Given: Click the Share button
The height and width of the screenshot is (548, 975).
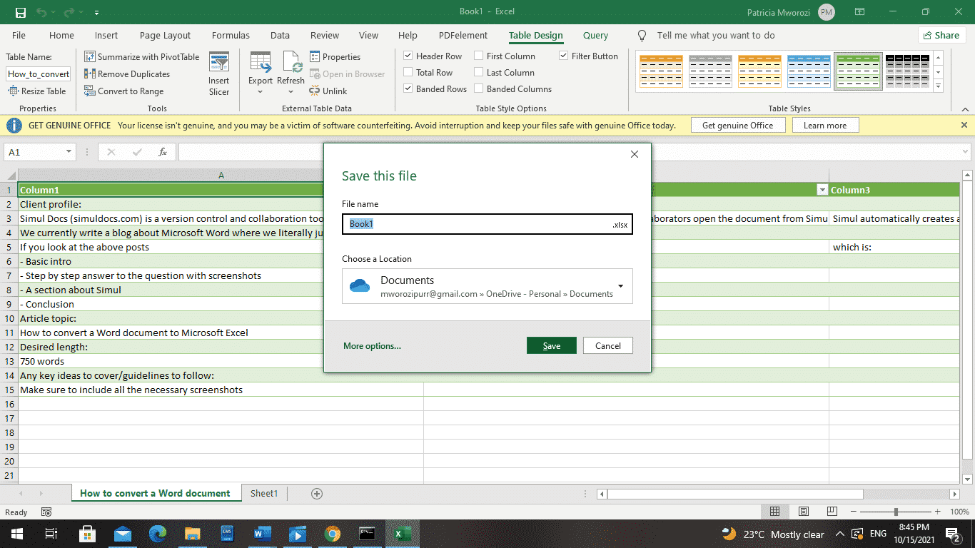Looking at the screenshot, I should click(x=941, y=35).
